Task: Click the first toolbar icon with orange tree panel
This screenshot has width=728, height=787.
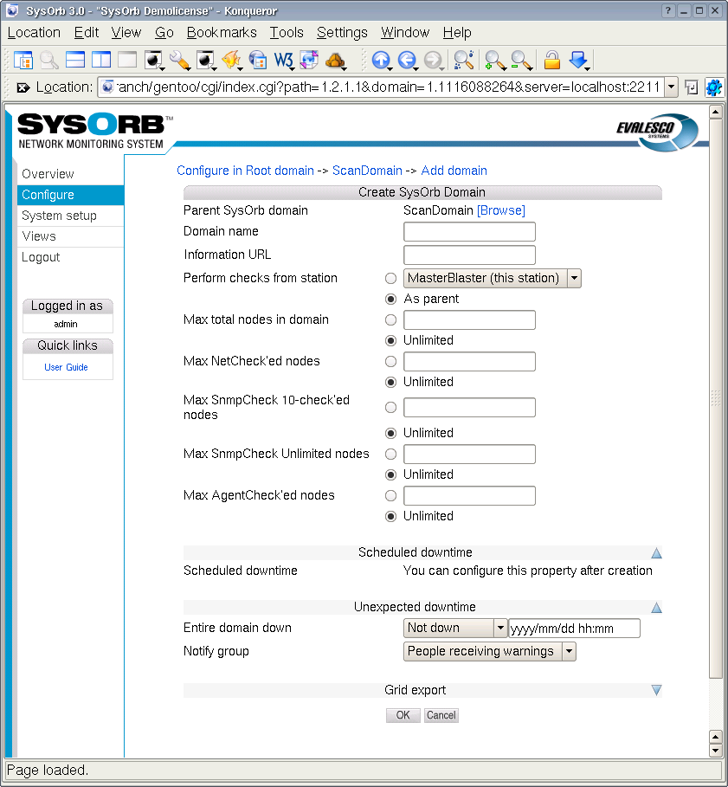Action: click(x=23, y=61)
